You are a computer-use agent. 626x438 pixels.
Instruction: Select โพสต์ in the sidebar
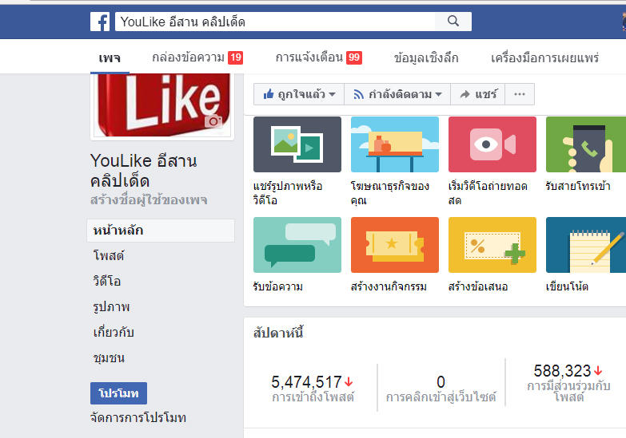click(x=109, y=255)
